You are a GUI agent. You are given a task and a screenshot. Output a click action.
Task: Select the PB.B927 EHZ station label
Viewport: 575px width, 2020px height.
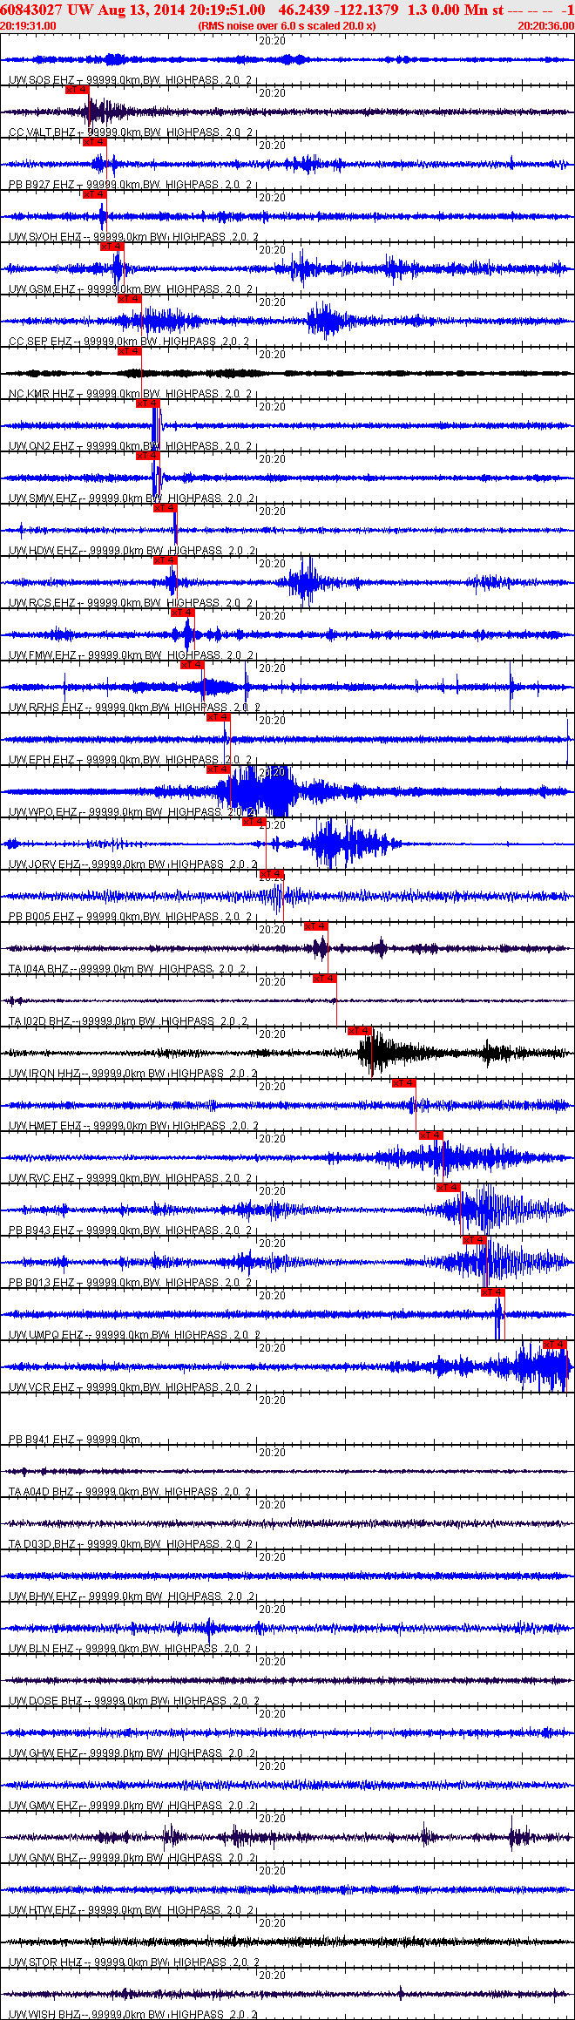click(41, 185)
